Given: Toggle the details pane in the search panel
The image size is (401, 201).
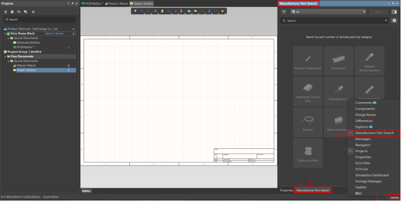Looking at the screenshot, I should pos(394,12).
